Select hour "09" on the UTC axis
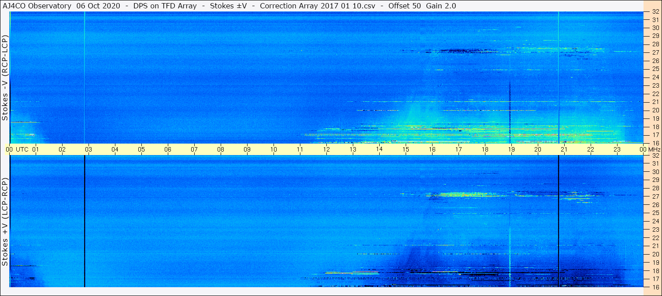Viewport: 662px width, 296px height. click(x=247, y=149)
